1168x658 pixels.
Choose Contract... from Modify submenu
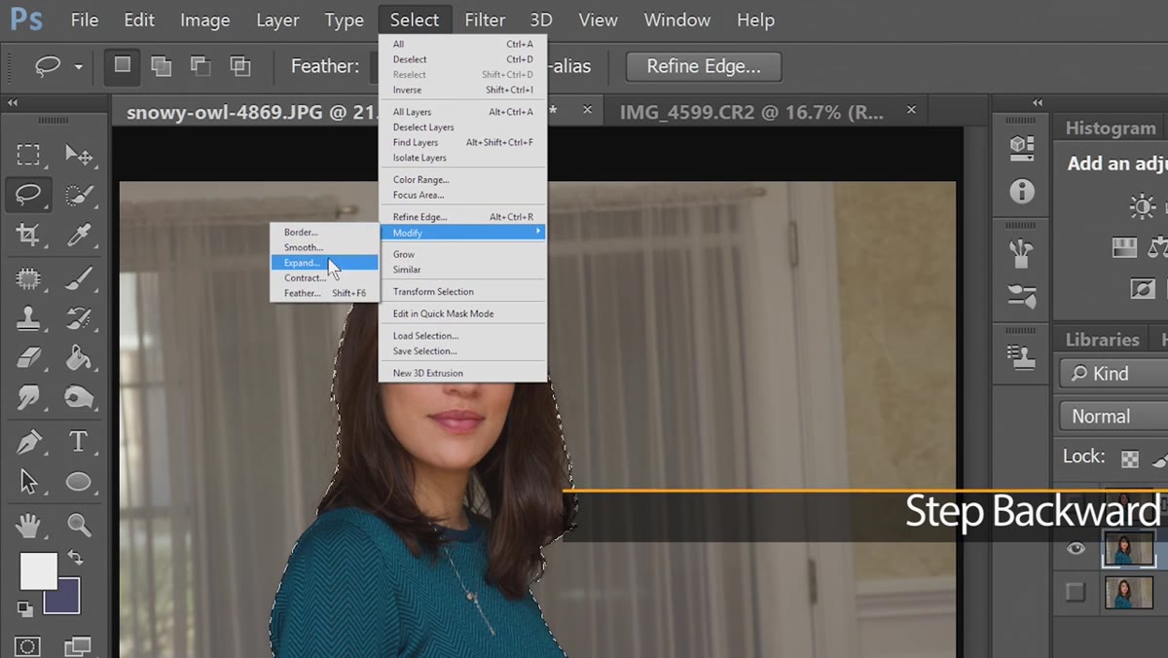pyautogui.click(x=324, y=277)
